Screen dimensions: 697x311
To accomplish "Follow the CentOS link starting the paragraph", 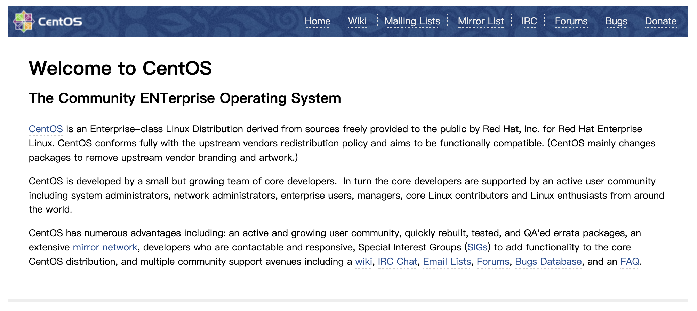I will [46, 129].
